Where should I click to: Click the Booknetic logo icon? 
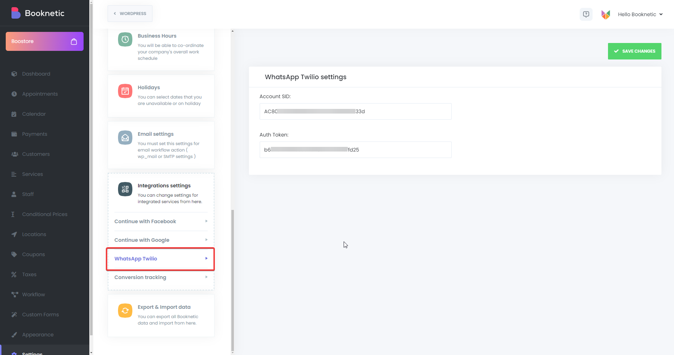point(16,13)
